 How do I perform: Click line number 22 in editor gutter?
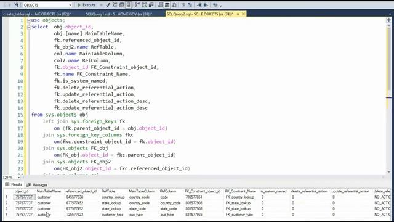[x=20, y=162]
